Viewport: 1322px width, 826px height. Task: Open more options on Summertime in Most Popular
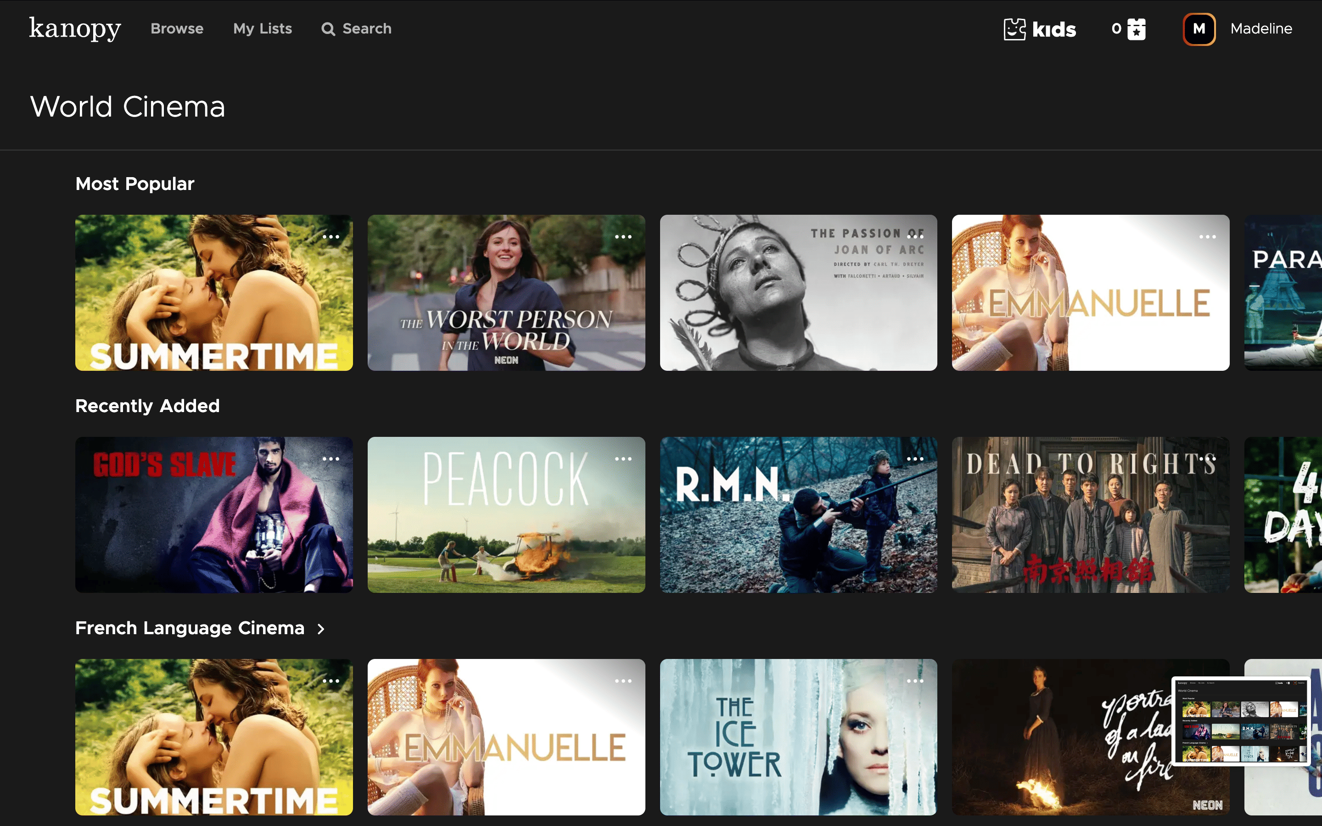click(x=331, y=236)
